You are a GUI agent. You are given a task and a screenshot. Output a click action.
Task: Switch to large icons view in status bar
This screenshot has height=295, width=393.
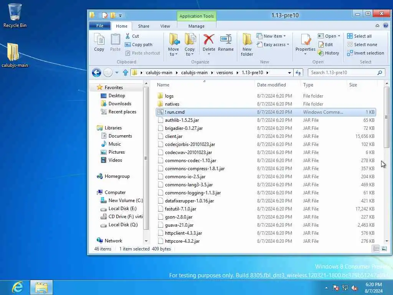(x=384, y=249)
